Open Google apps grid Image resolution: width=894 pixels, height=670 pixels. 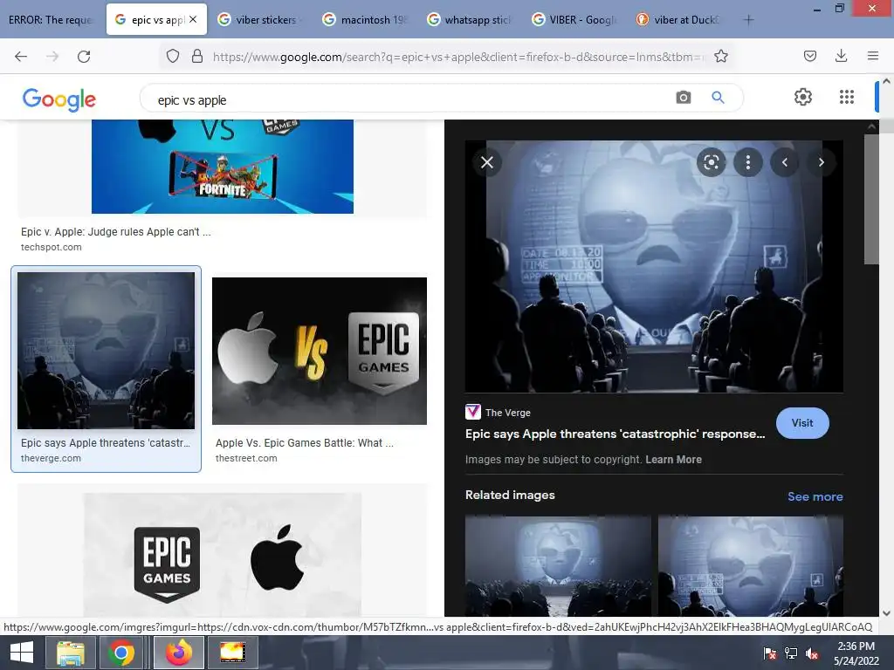[847, 97]
